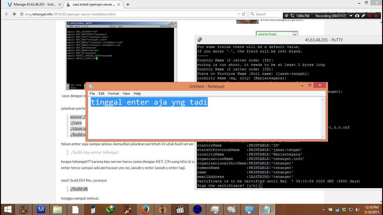The image size is (383, 215).
Task: Pause the screen recording
Action: tap(370, 16)
